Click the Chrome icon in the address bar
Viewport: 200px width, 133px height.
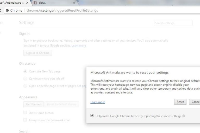[7, 11]
